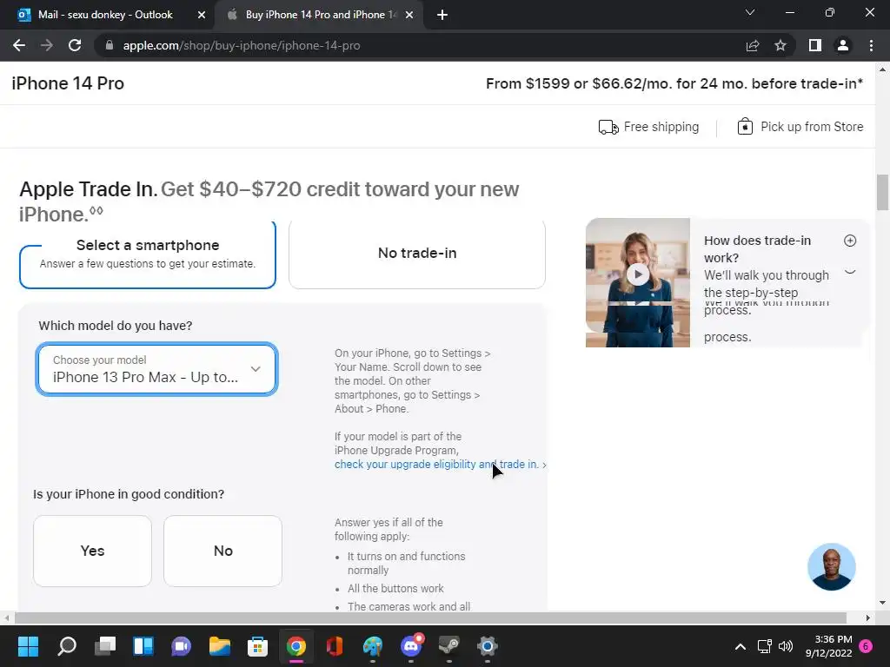Answer Yes for good condition
This screenshot has width=890, height=667.
[92, 551]
